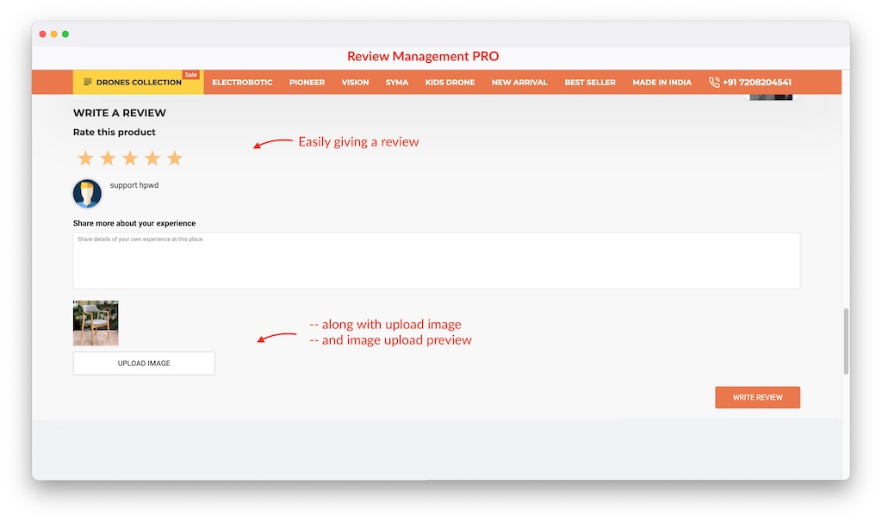Click the support hpwd avatar icon
Image resolution: width=882 pixels, height=522 pixels.
click(87, 193)
